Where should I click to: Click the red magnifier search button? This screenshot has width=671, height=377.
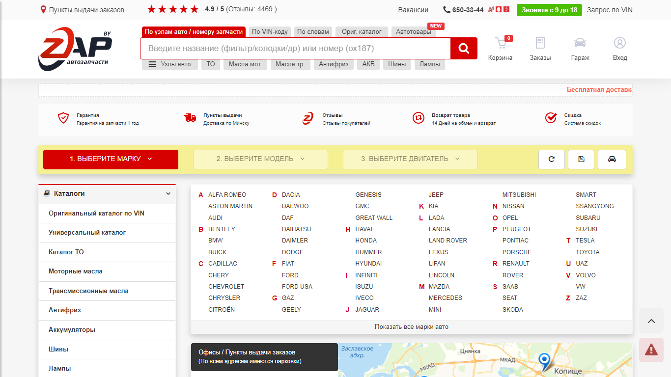pos(464,48)
